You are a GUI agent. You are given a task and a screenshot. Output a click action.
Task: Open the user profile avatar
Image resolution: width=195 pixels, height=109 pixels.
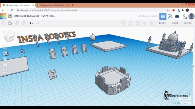tap(191, 16)
